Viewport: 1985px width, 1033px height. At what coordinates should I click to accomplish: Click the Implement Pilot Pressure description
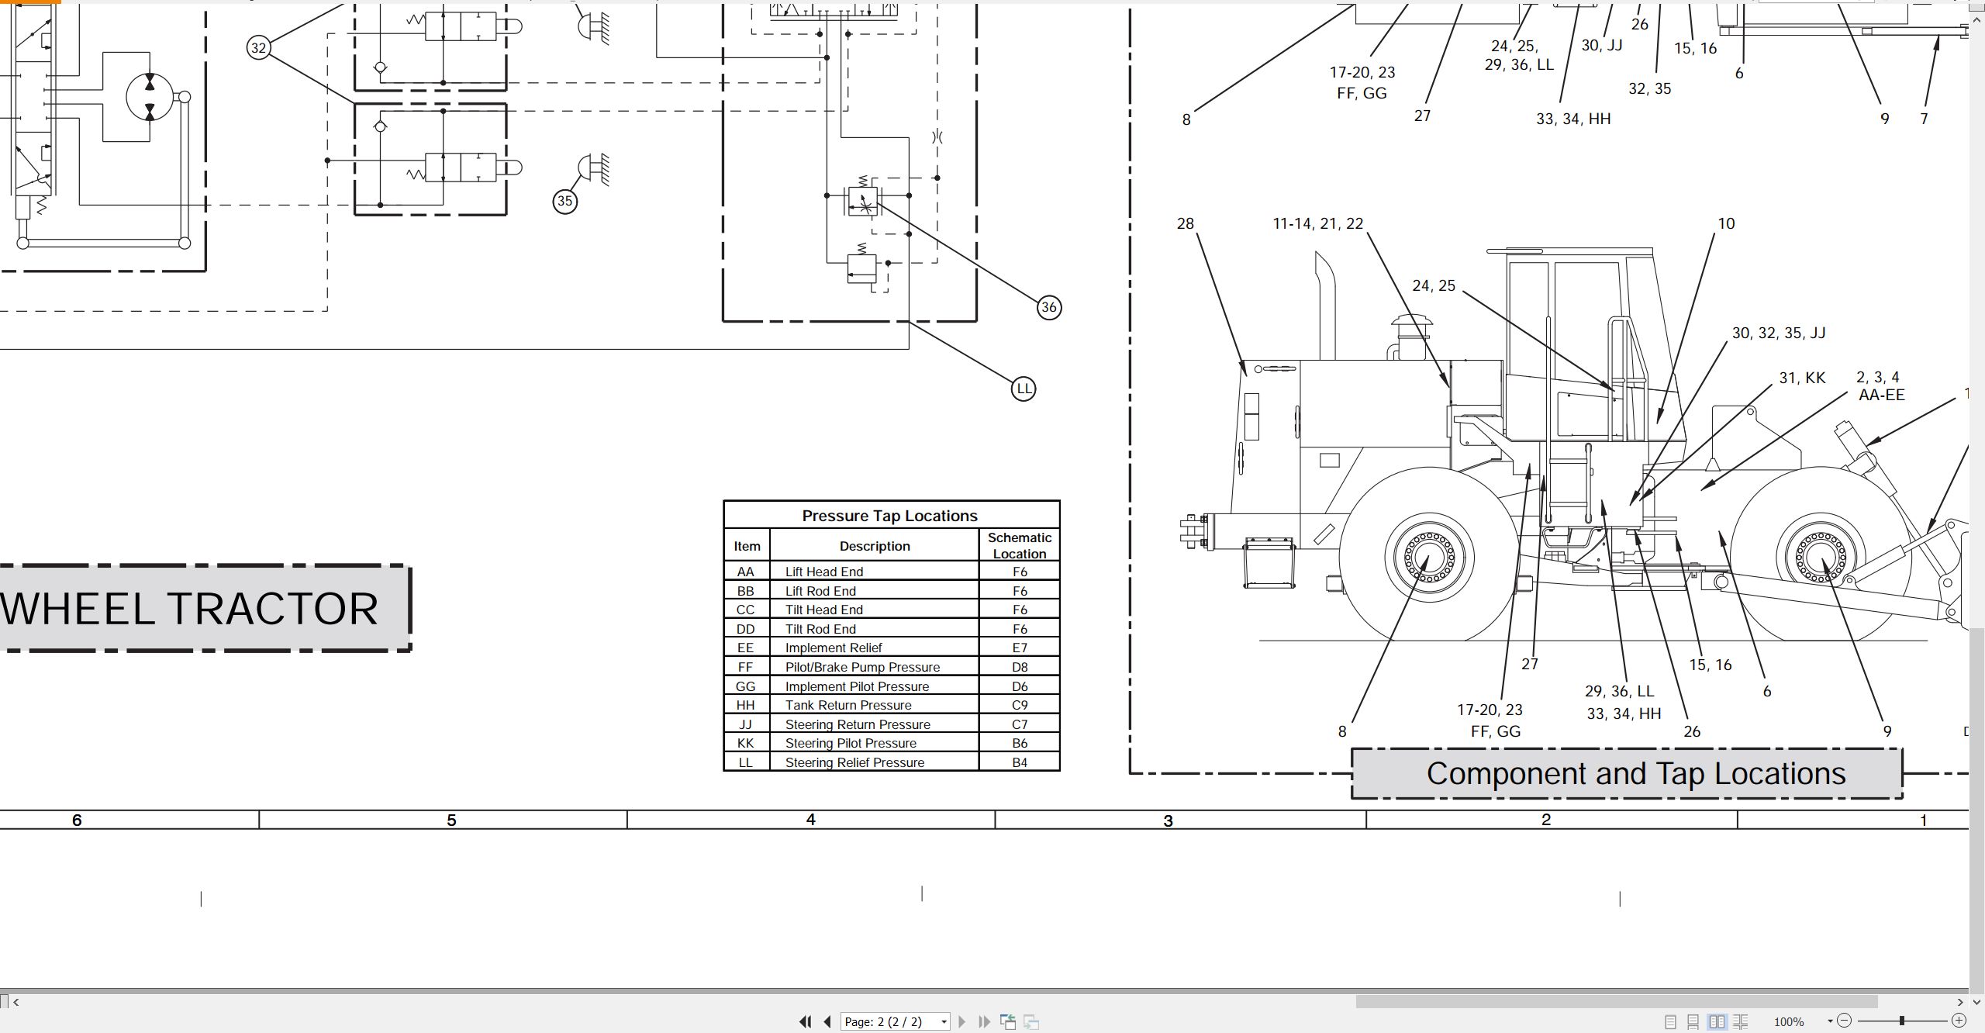click(857, 686)
